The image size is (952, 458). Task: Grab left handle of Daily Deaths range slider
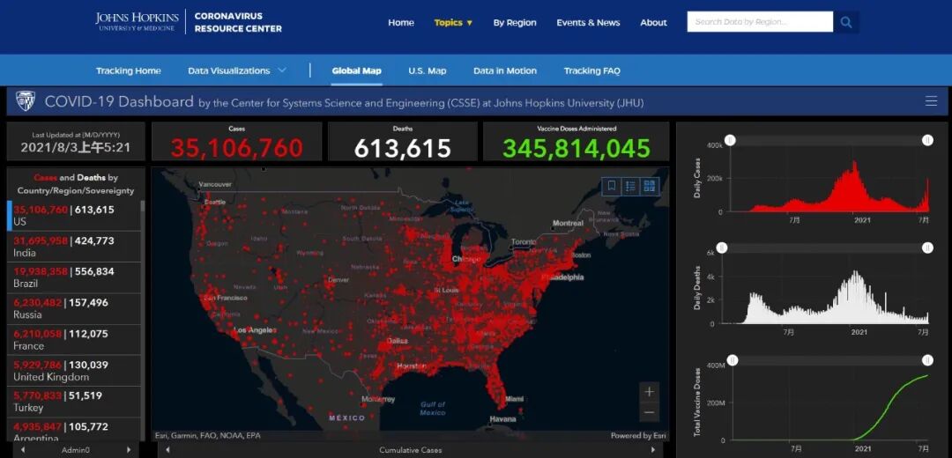point(722,247)
